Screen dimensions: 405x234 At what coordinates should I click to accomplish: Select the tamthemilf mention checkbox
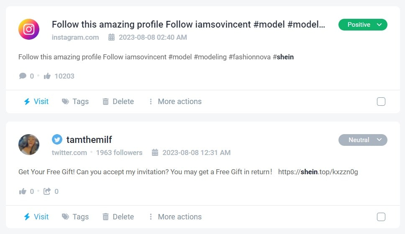(x=381, y=217)
